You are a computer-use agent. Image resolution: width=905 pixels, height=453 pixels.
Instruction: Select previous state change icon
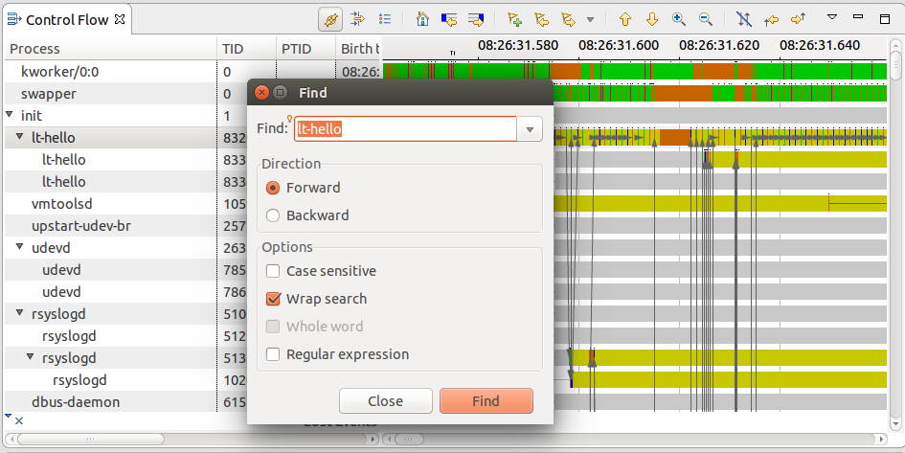[448, 19]
